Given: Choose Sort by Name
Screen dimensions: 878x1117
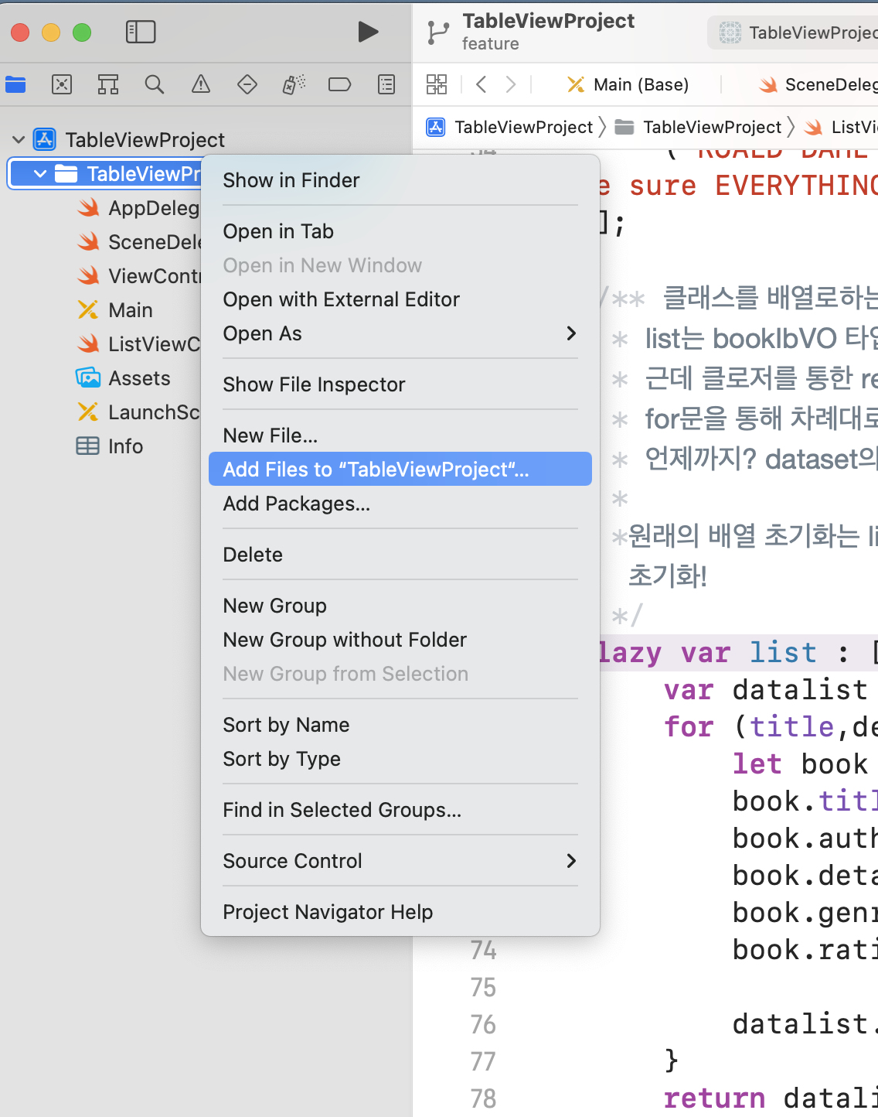Looking at the screenshot, I should point(400,725).
